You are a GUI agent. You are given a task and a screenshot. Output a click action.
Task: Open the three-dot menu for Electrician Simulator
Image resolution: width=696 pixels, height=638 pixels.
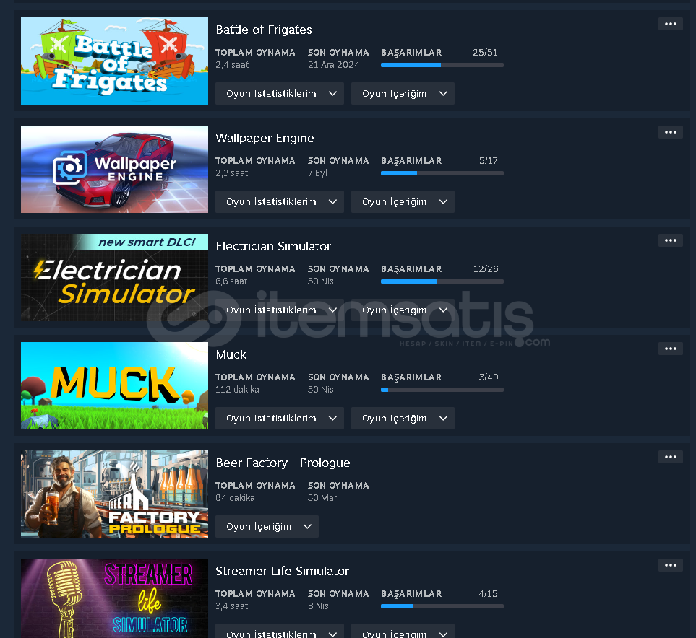(670, 240)
